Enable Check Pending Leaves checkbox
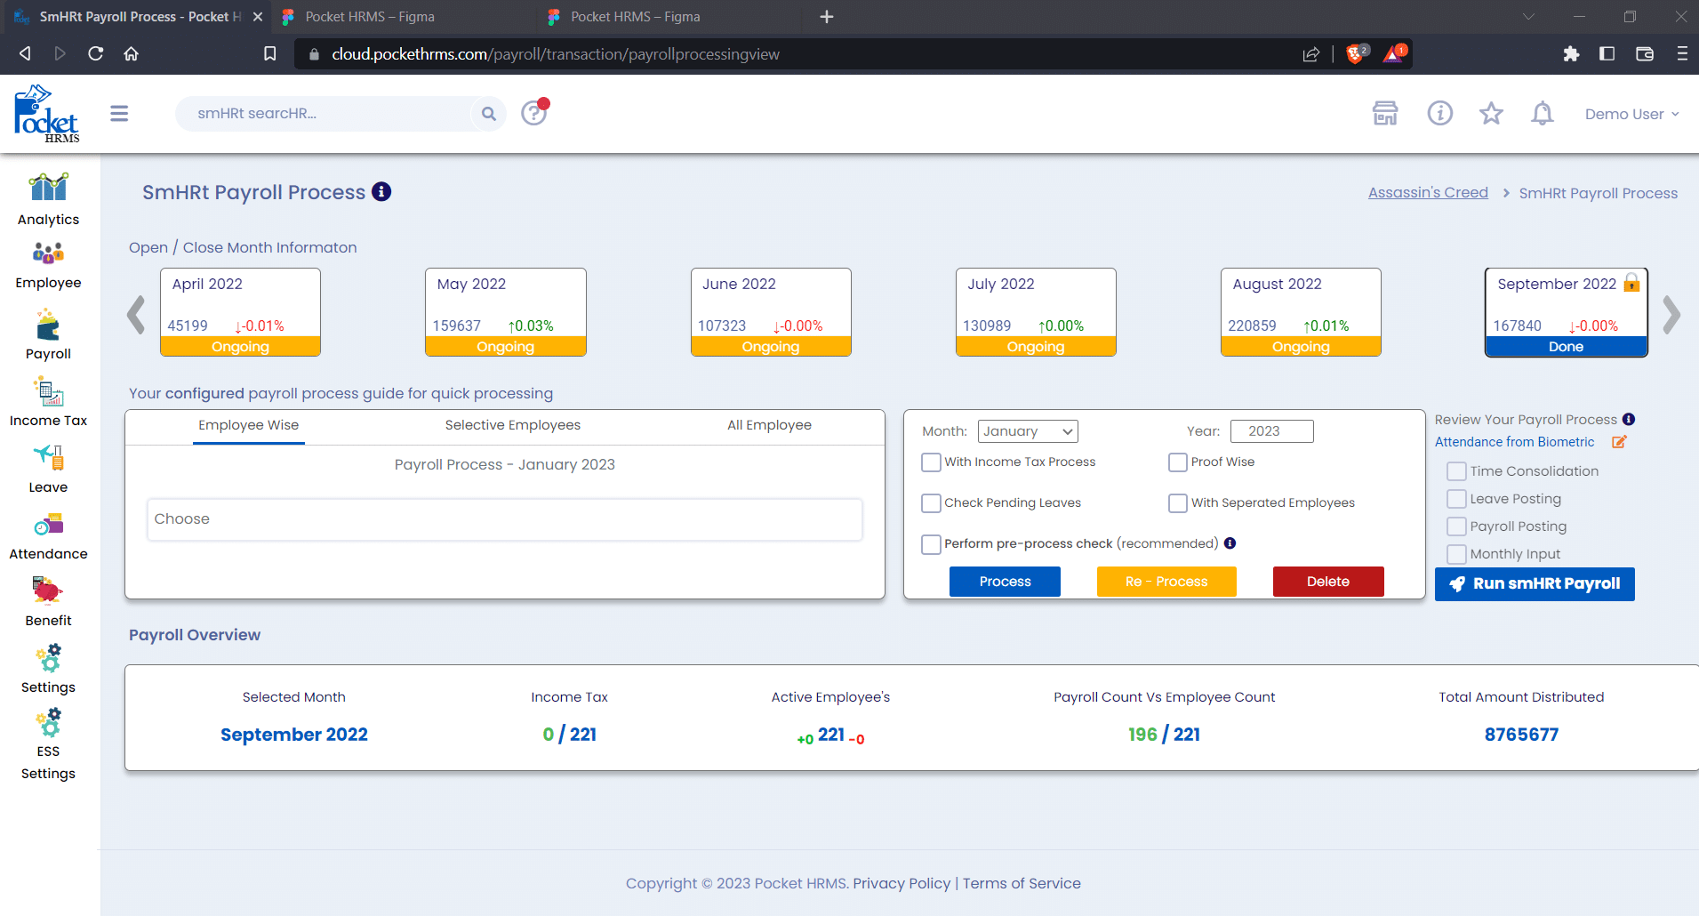This screenshot has width=1699, height=916. pos(931,503)
